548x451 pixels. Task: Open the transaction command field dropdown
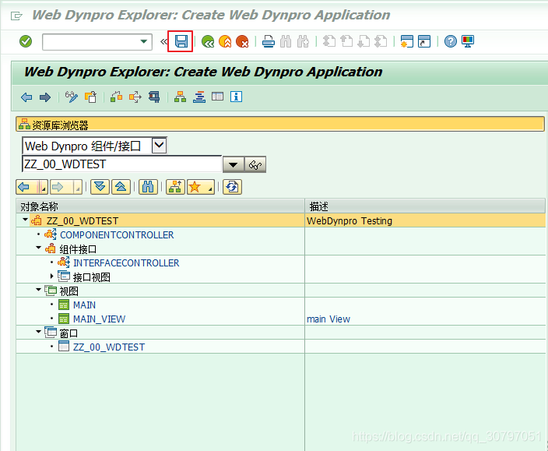pos(144,42)
